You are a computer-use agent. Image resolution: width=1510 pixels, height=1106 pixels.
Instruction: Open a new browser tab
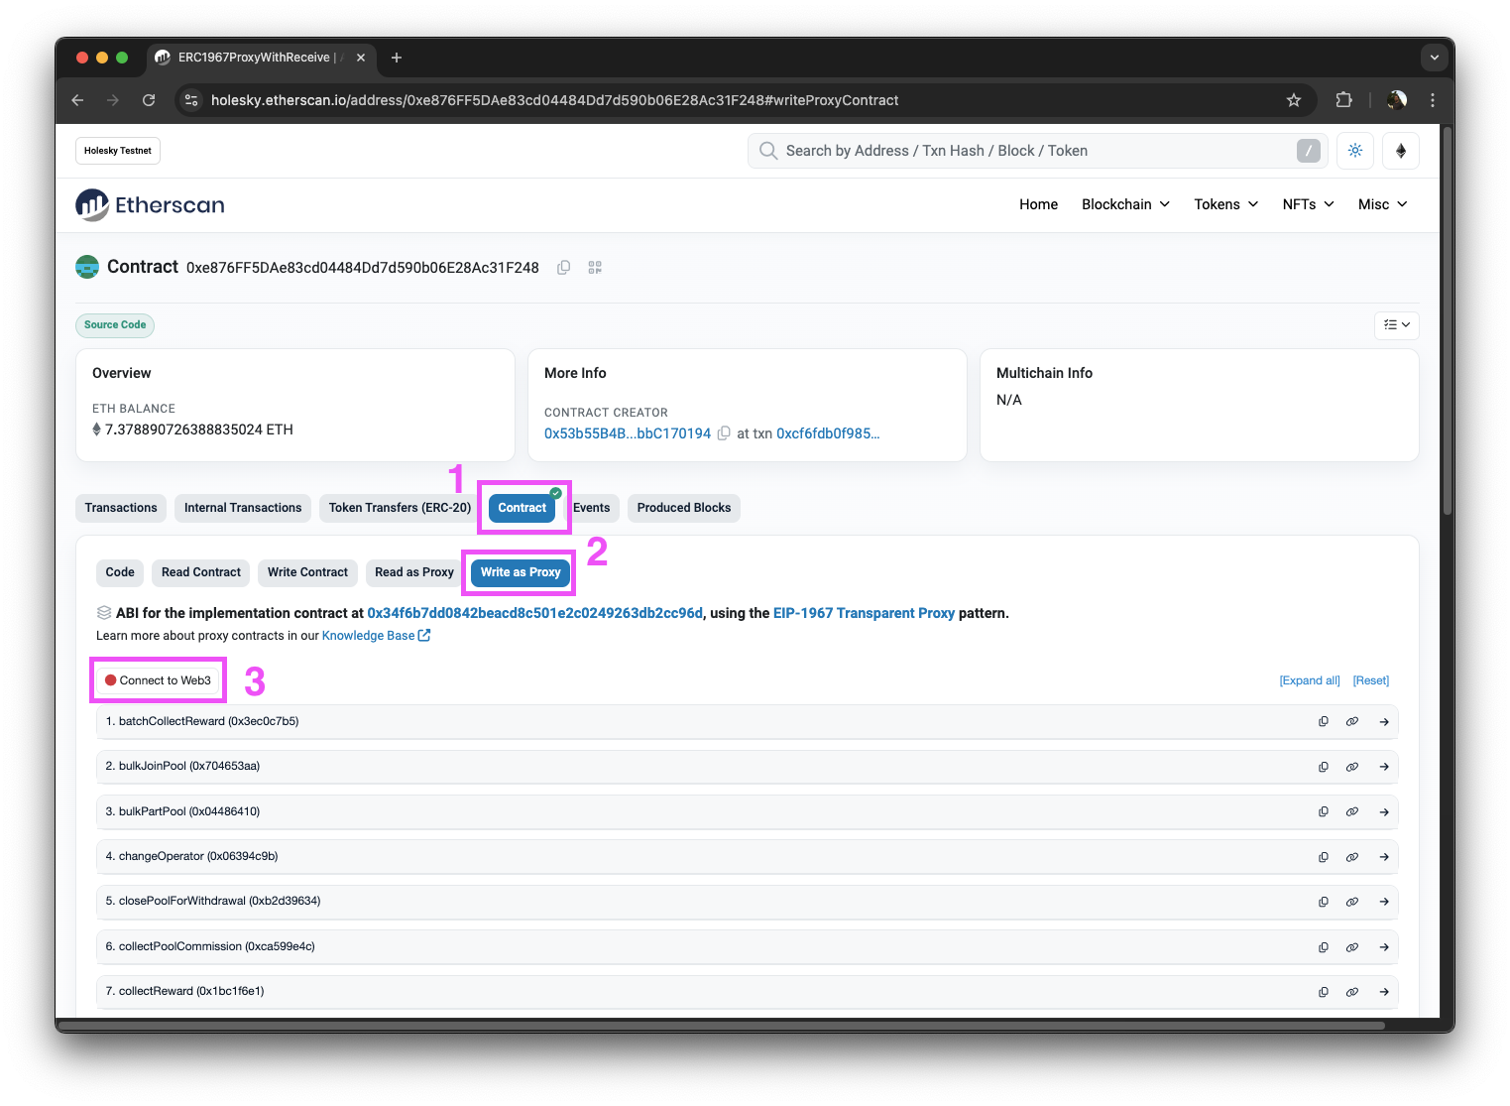click(397, 58)
